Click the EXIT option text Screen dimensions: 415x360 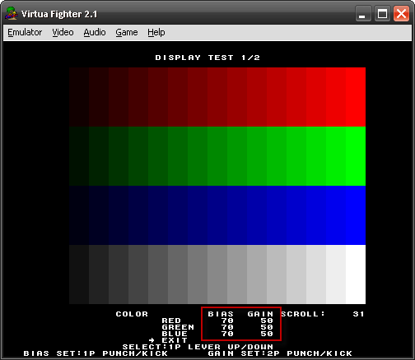pos(175,340)
